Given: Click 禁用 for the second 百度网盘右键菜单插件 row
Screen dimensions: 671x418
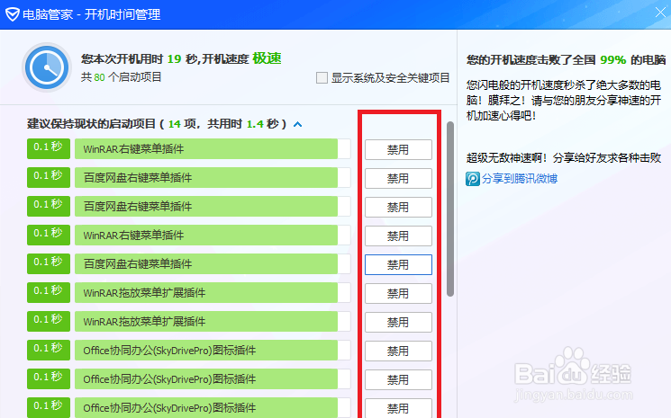Looking at the screenshot, I should coord(398,207).
